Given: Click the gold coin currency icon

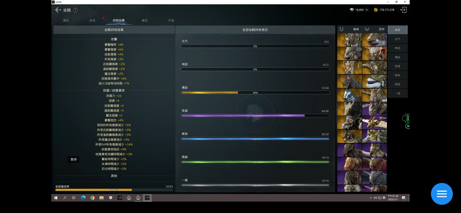Looking at the screenshot, I should 376,10.
